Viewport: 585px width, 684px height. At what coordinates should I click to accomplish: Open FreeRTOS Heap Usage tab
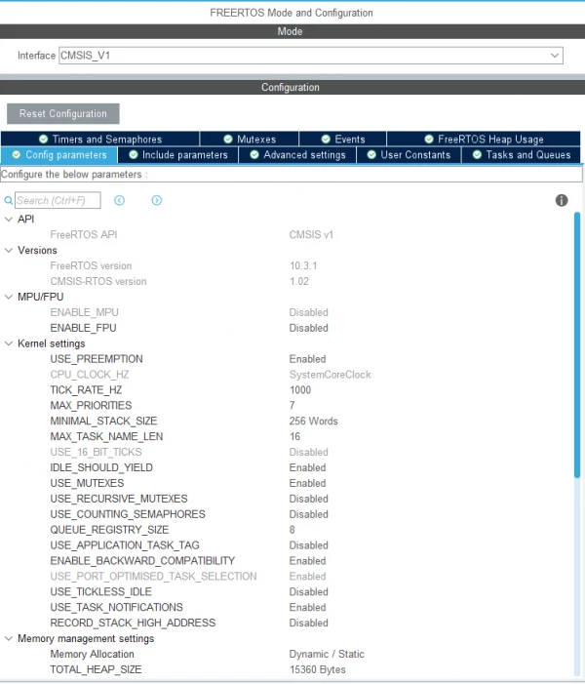coord(484,139)
